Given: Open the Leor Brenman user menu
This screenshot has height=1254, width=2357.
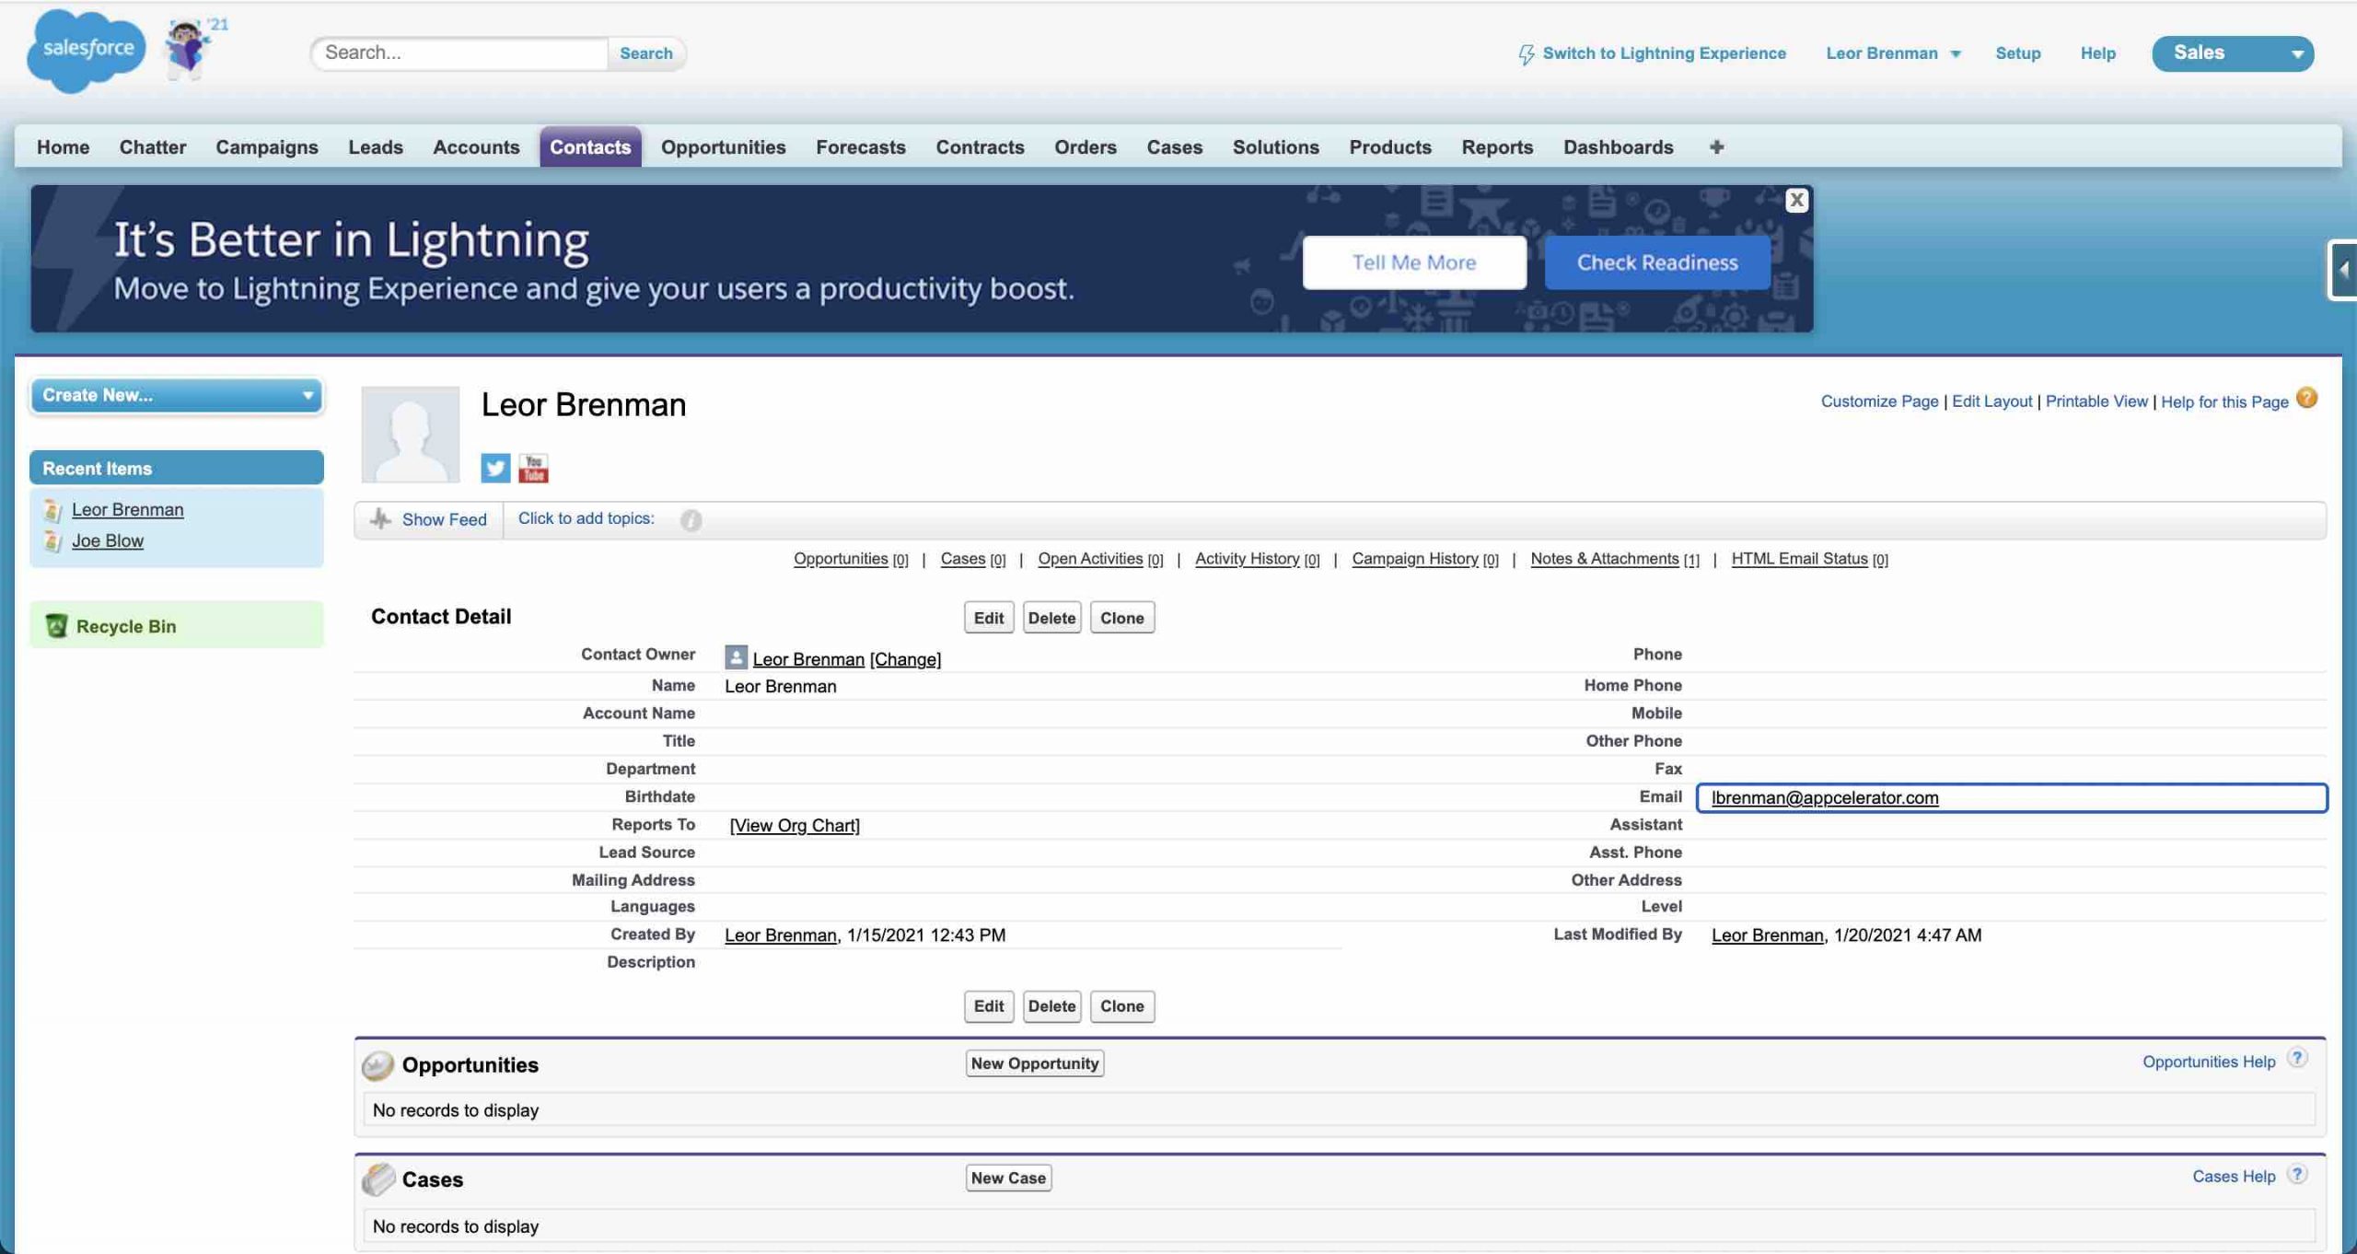Looking at the screenshot, I should pyautogui.click(x=1893, y=53).
